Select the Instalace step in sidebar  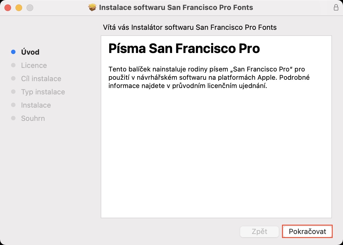(36, 105)
